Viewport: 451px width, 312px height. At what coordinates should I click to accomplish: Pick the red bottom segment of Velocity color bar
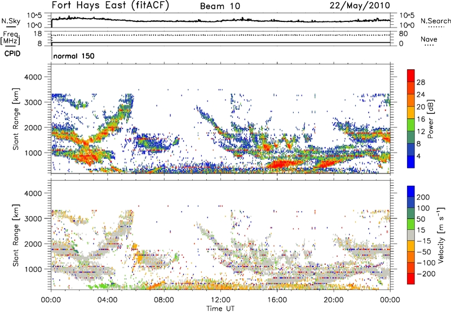[x=411, y=279]
